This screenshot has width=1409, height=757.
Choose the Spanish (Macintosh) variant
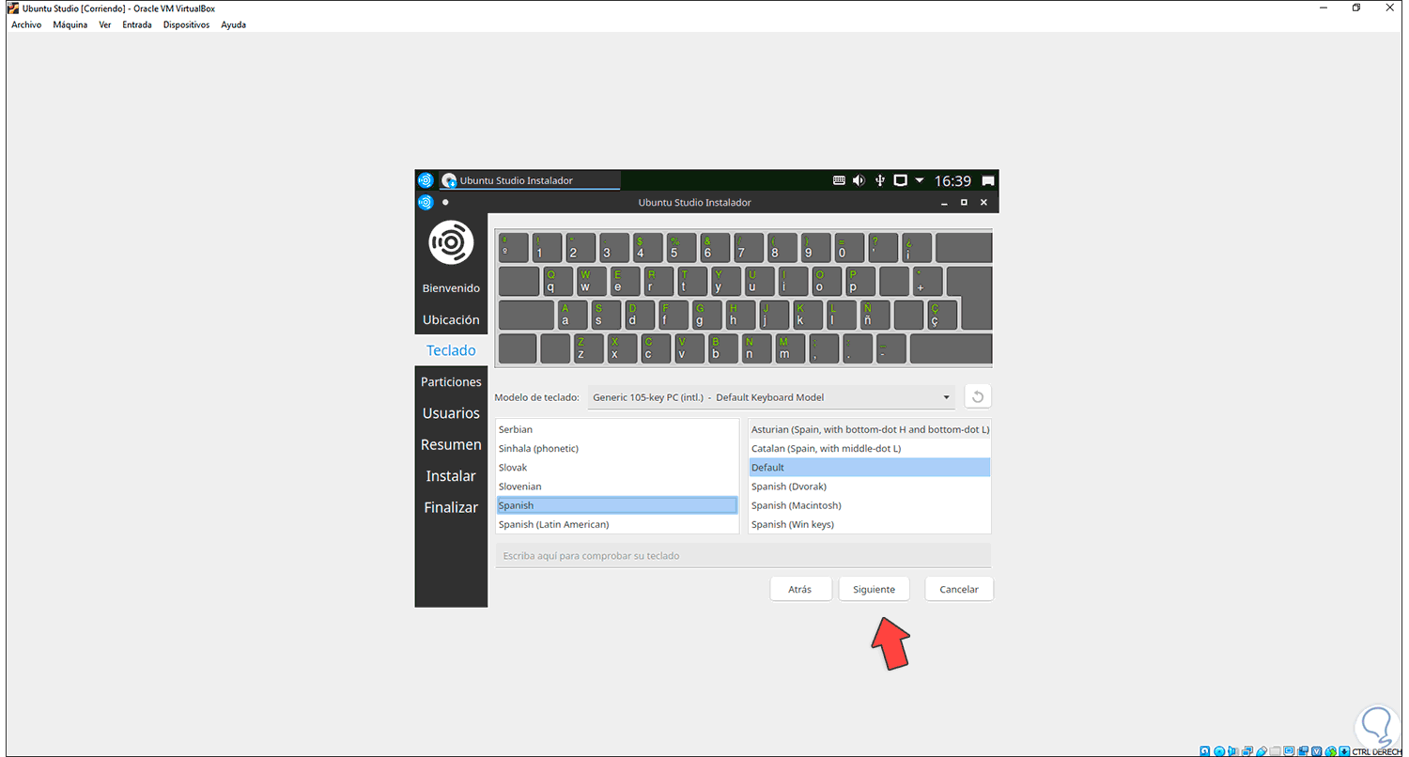(x=870, y=505)
